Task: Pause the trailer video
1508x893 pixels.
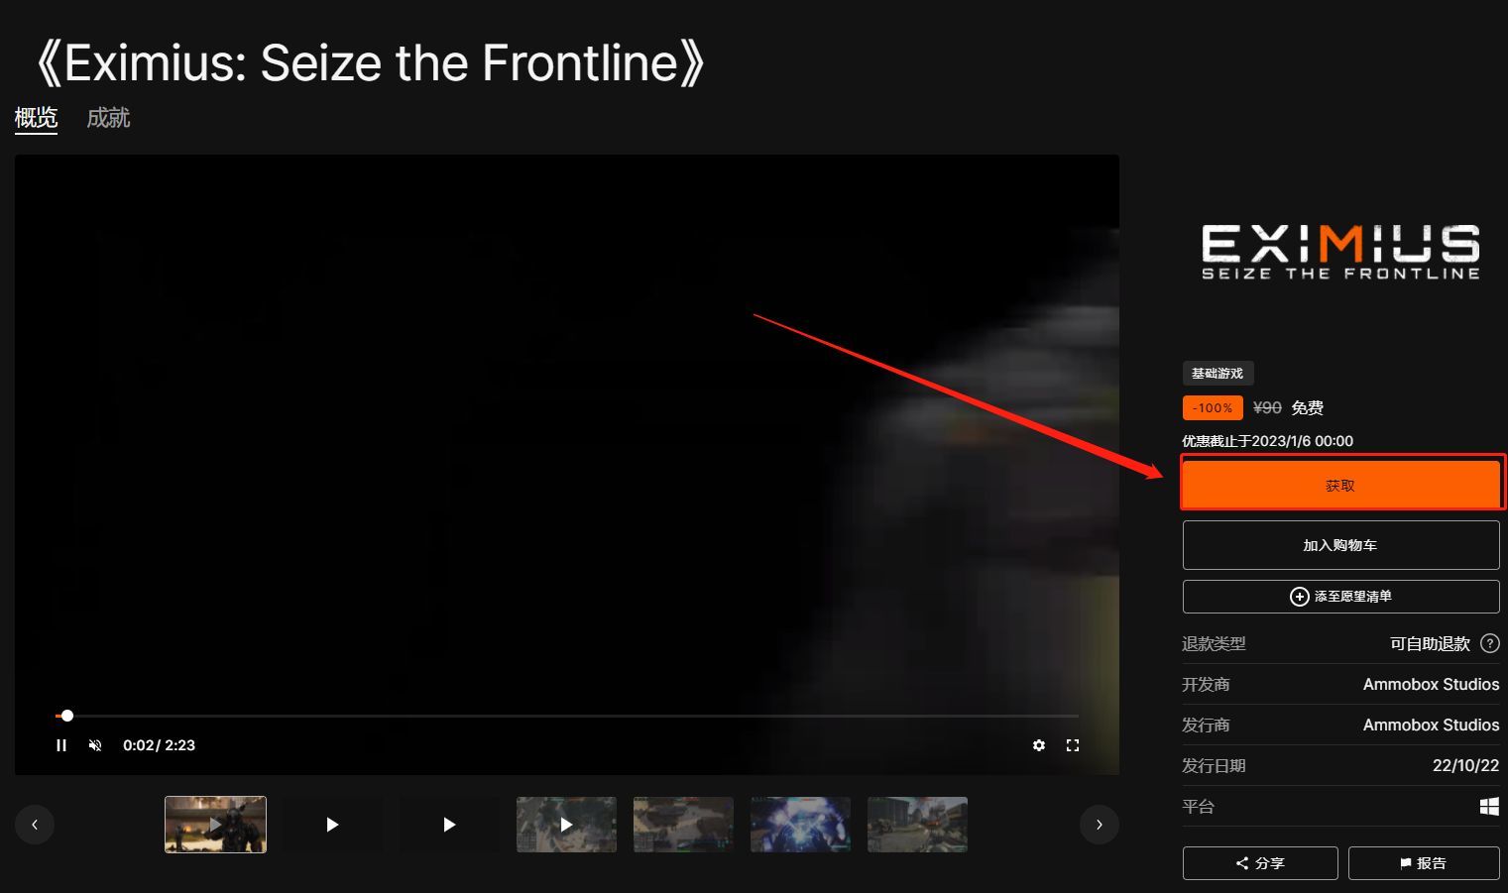Action: 61,745
